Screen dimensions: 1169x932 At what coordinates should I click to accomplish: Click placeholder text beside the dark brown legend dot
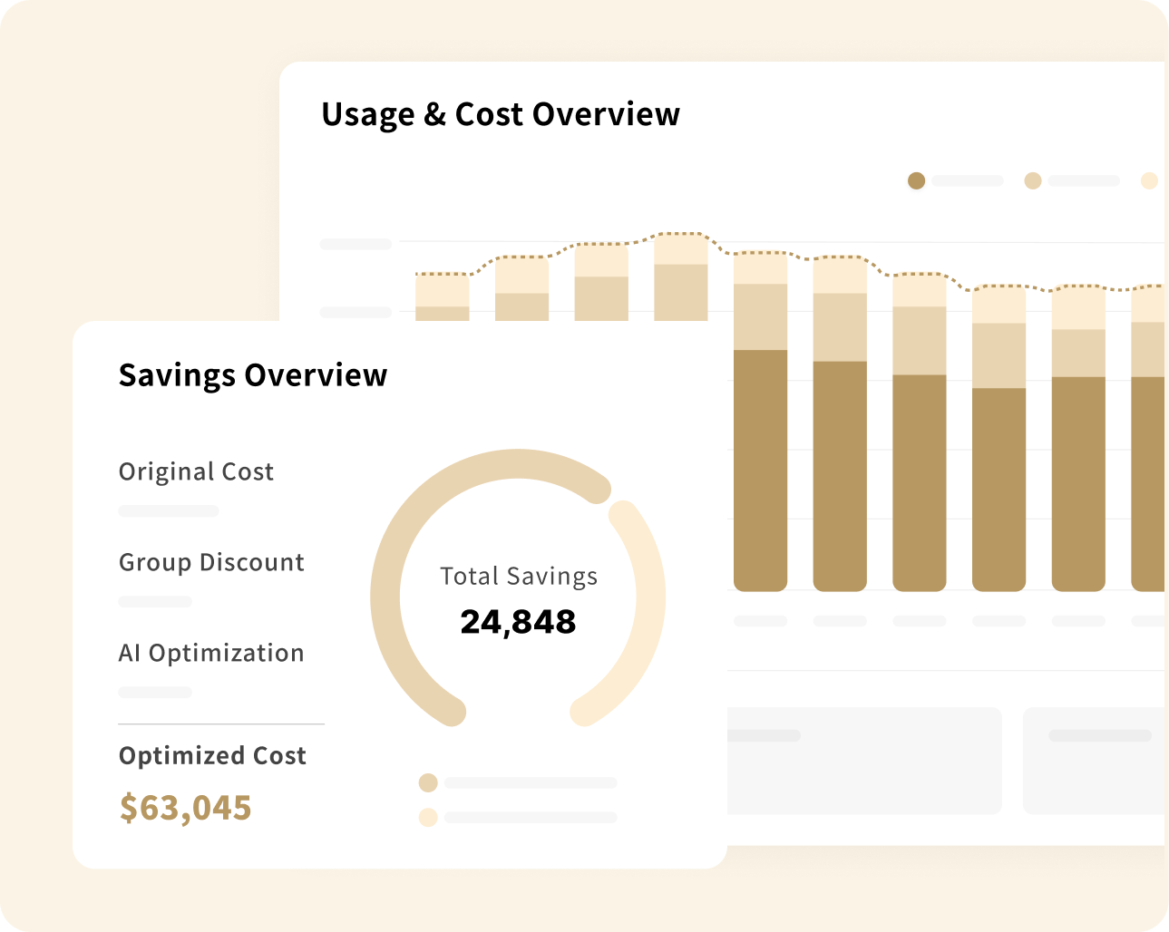pyautogui.click(x=968, y=181)
